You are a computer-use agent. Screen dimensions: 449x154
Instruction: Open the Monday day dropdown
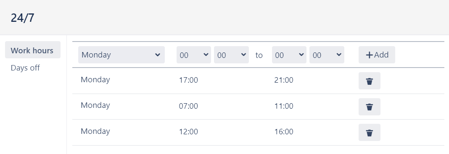point(121,55)
